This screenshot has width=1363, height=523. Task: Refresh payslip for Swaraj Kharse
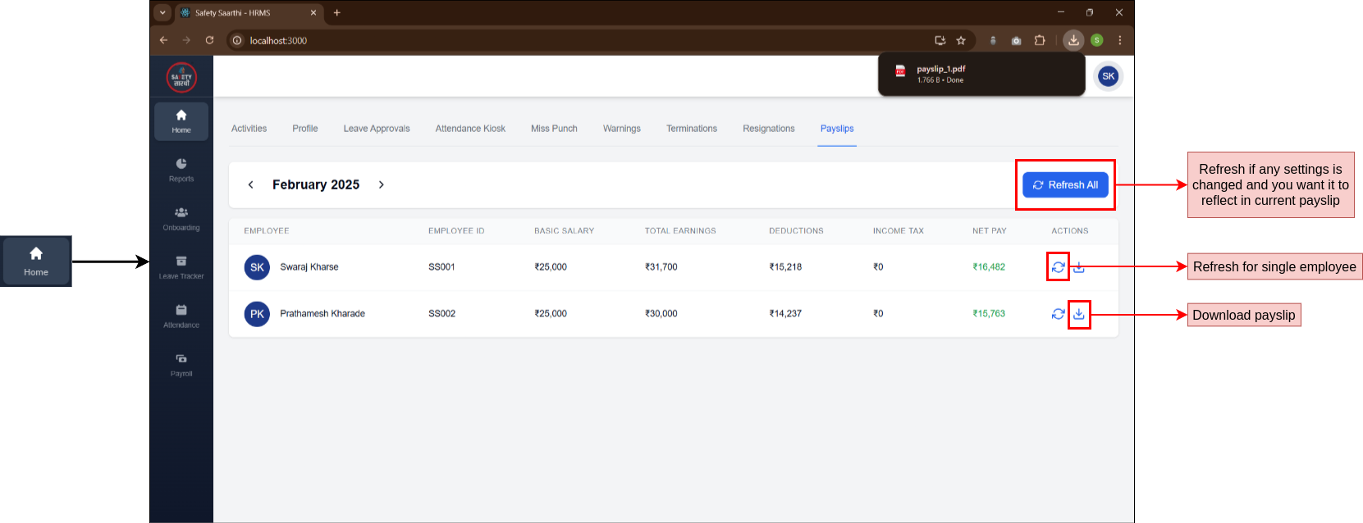(1058, 267)
